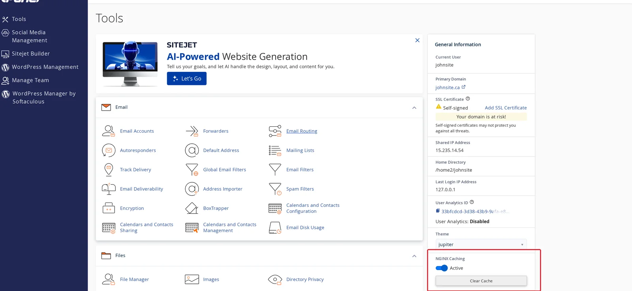The height and width of the screenshot is (291, 632).
Task: Open the Encryption link
Action: point(132,208)
